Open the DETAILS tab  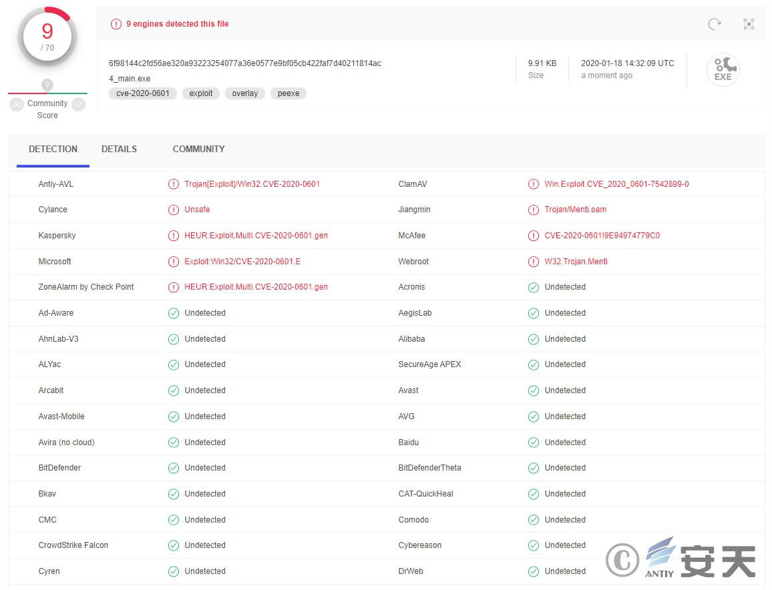point(119,149)
